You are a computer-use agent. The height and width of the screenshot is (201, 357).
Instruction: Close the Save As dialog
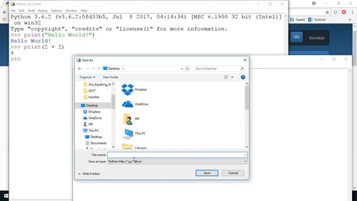coord(245,60)
